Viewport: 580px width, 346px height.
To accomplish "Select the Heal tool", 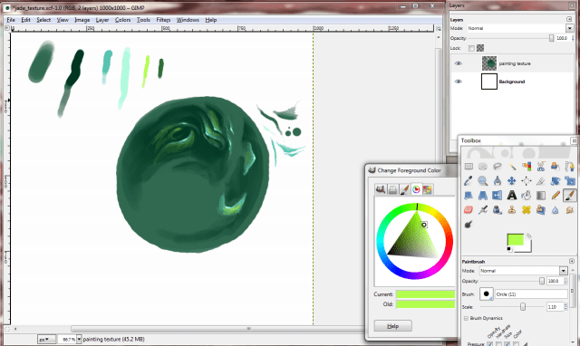I will click(x=527, y=210).
